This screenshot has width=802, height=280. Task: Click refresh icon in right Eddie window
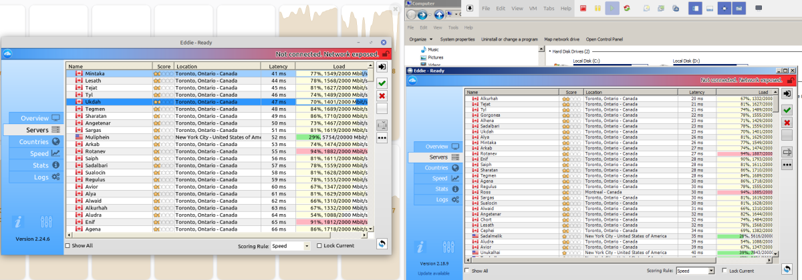coord(787,269)
